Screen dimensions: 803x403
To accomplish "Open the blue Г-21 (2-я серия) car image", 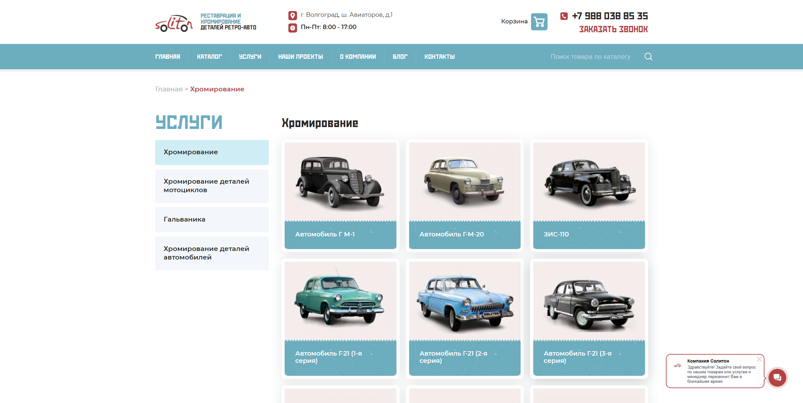I will click(x=464, y=301).
